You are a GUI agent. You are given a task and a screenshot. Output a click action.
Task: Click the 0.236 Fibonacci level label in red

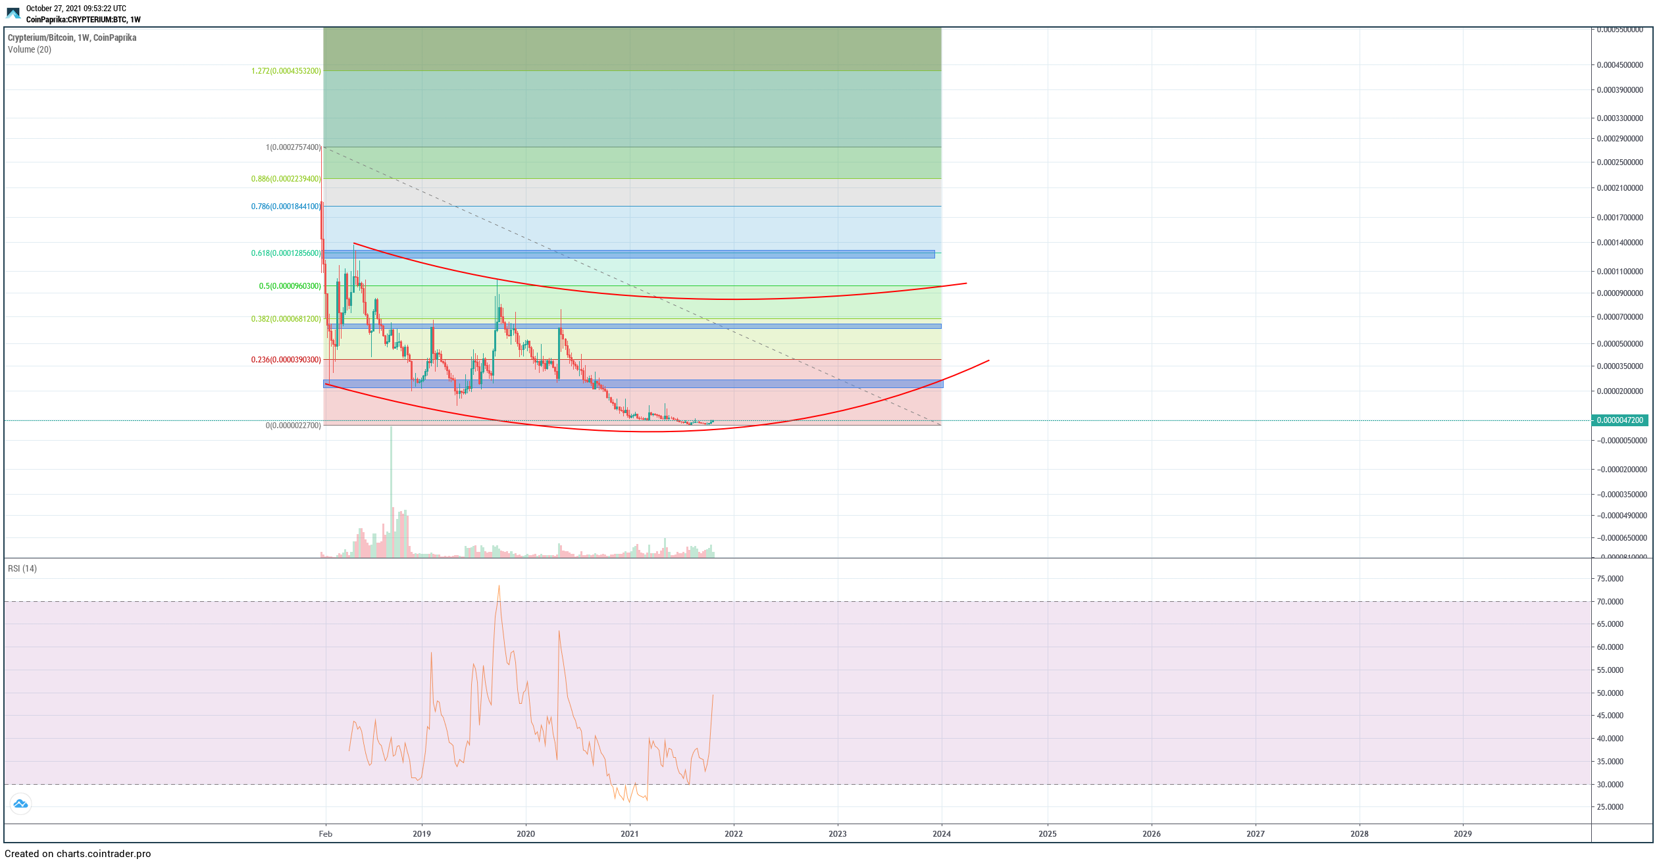click(286, 360)
